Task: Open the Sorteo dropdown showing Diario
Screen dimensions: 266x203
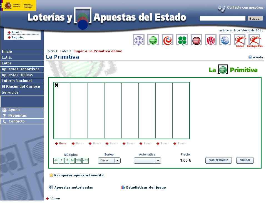Action: pos(109,160)
